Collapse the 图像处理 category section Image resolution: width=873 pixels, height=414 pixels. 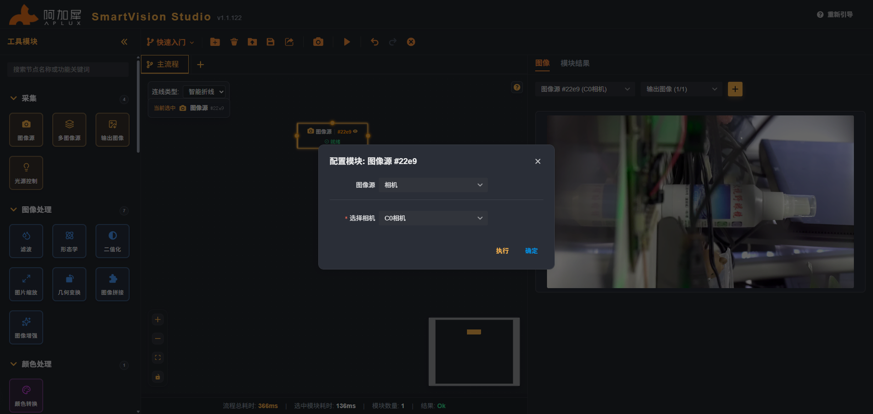tap(14, 209)
